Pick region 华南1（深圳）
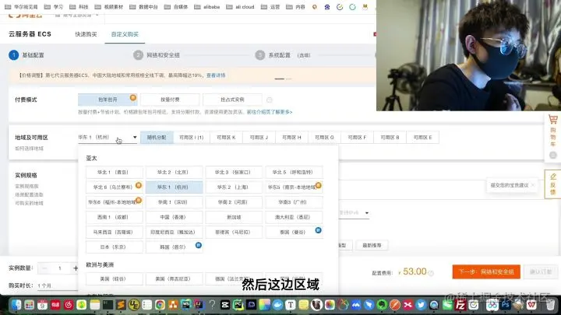Screen dimensions: 561x315 tap(175, 202)
